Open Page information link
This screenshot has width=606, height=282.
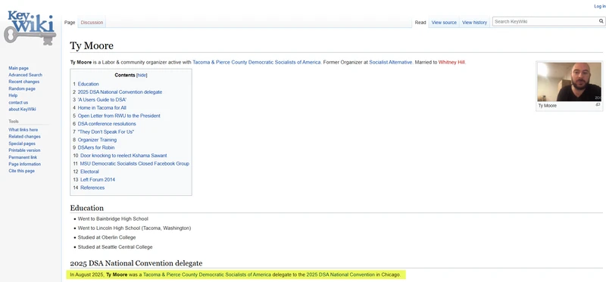point(25,164)
